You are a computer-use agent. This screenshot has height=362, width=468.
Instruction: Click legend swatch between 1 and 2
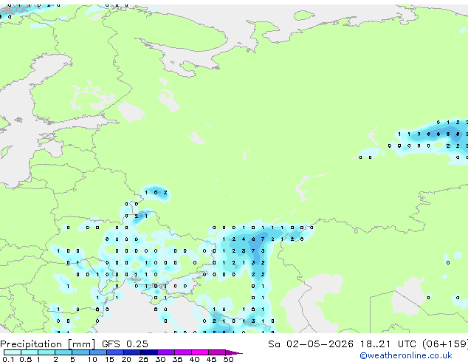[x=47, y=352]
